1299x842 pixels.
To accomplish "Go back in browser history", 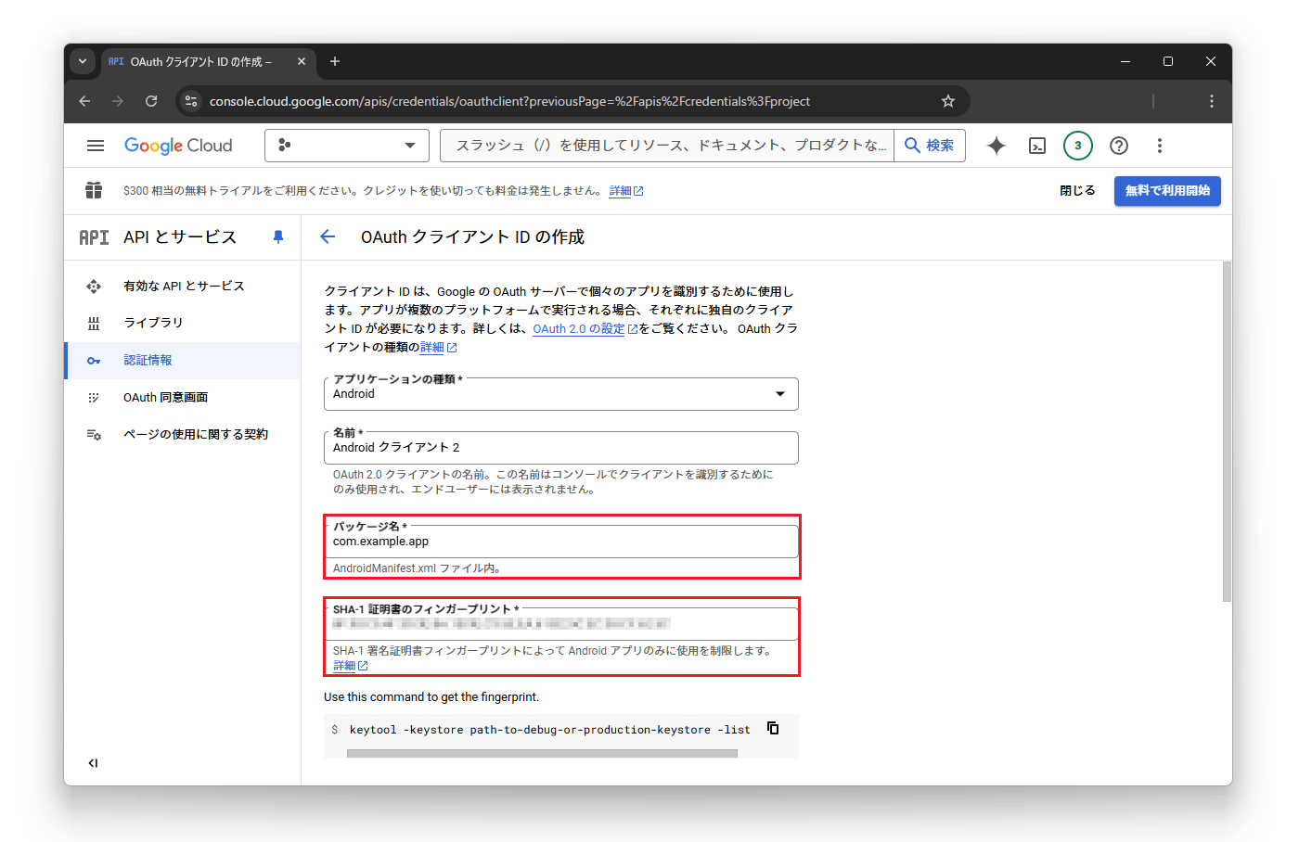I will click(x=84, y=101).
